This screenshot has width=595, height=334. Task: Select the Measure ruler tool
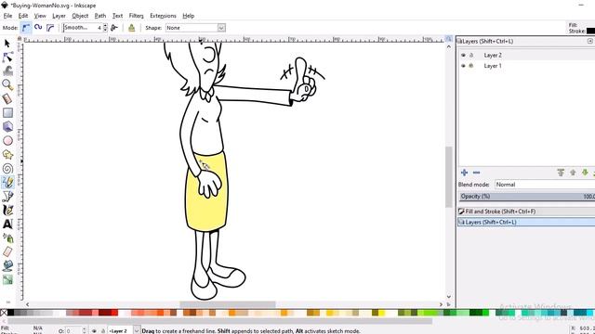[x=7, y=99]
